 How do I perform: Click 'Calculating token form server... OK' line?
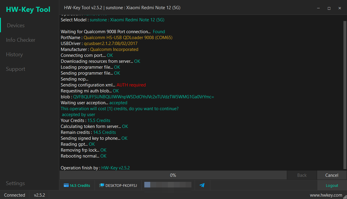[x=95, y=126]
